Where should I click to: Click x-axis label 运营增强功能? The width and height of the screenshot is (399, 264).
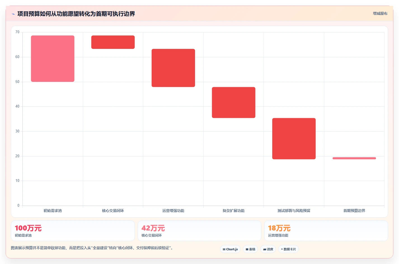[173, 211]
